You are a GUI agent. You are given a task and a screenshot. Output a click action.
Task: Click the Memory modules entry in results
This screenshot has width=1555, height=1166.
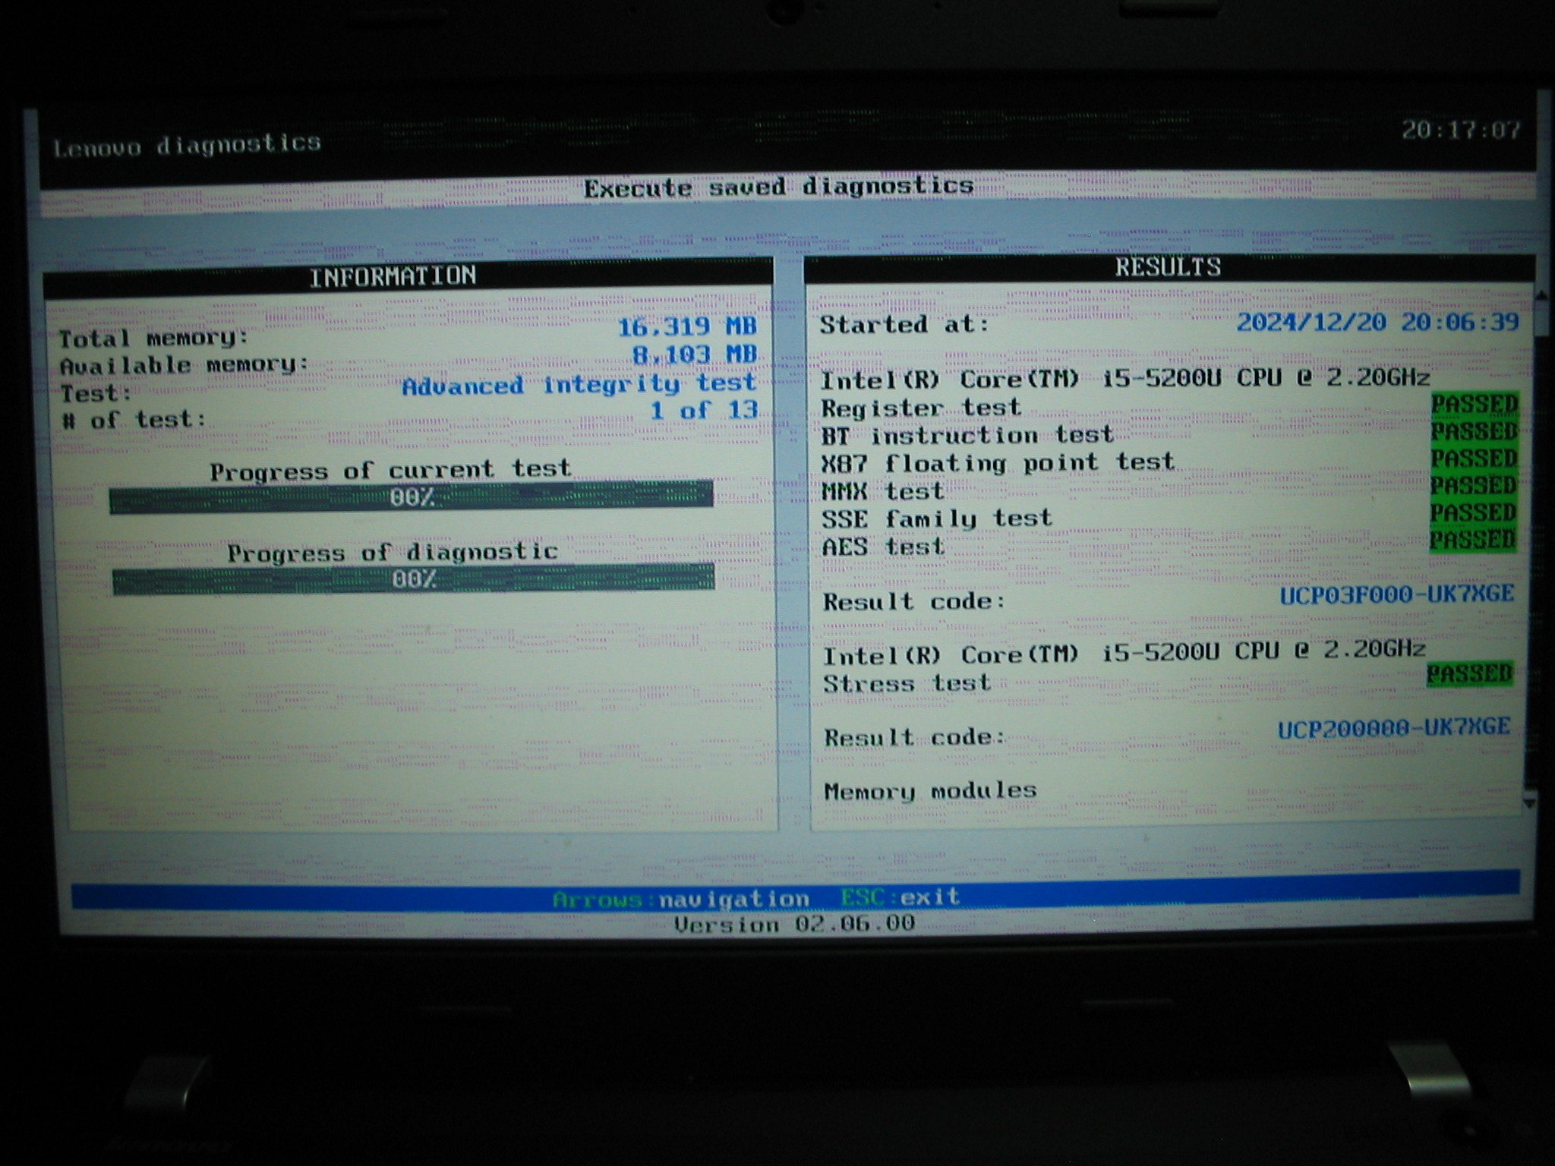tap(930, 791)
